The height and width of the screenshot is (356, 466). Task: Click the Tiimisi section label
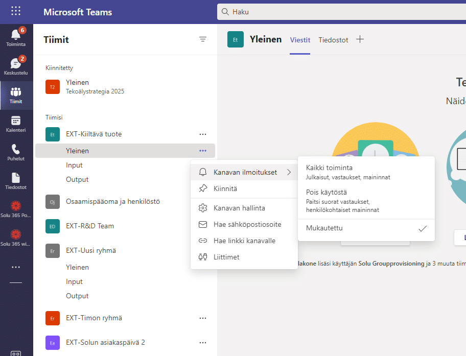pyautogui.click(x=54, y=117)
